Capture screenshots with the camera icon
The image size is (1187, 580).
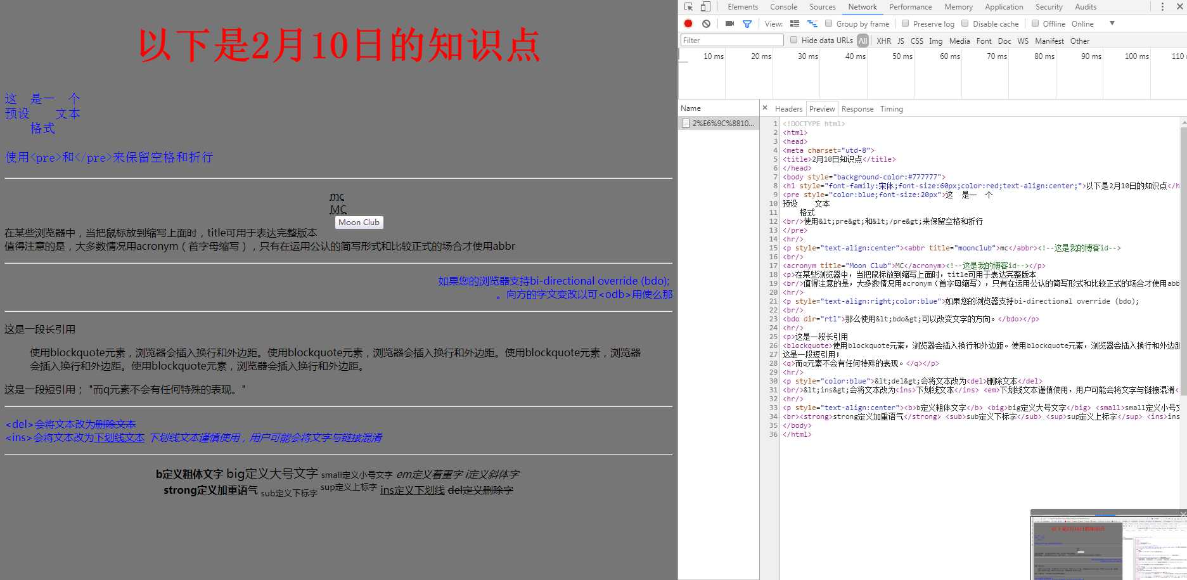[x=729, y=23]
